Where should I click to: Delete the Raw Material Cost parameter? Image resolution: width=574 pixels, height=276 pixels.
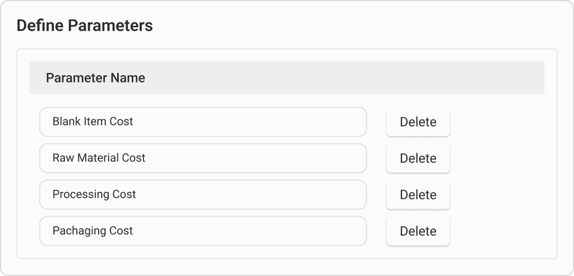(418, 159)
